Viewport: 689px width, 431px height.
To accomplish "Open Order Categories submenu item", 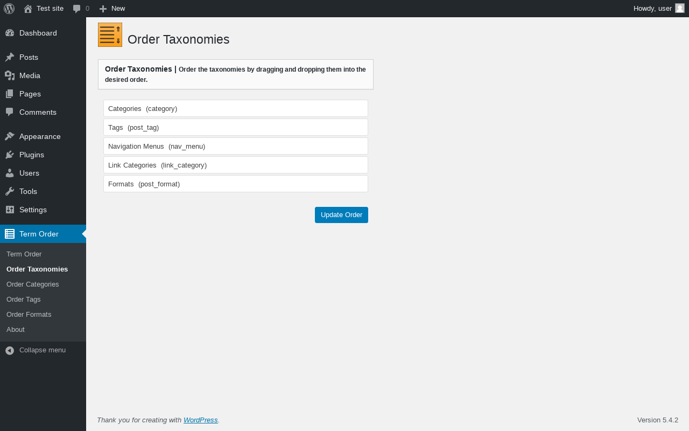I will point(33,284).
